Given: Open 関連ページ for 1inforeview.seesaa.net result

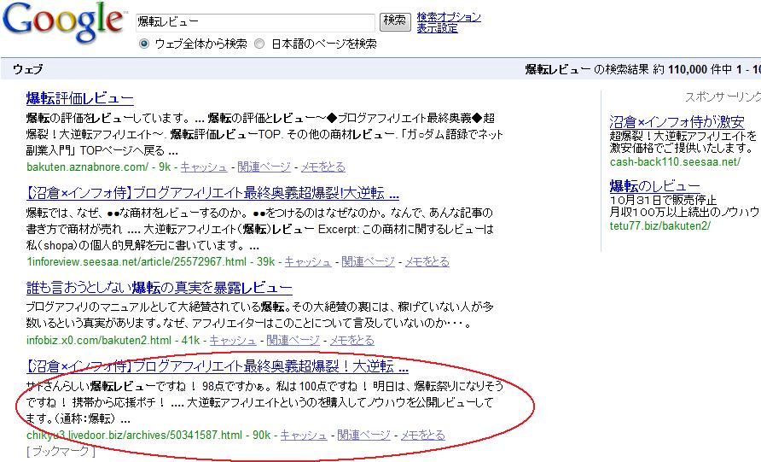Looking at the screenshot, I should pos(368,262).
